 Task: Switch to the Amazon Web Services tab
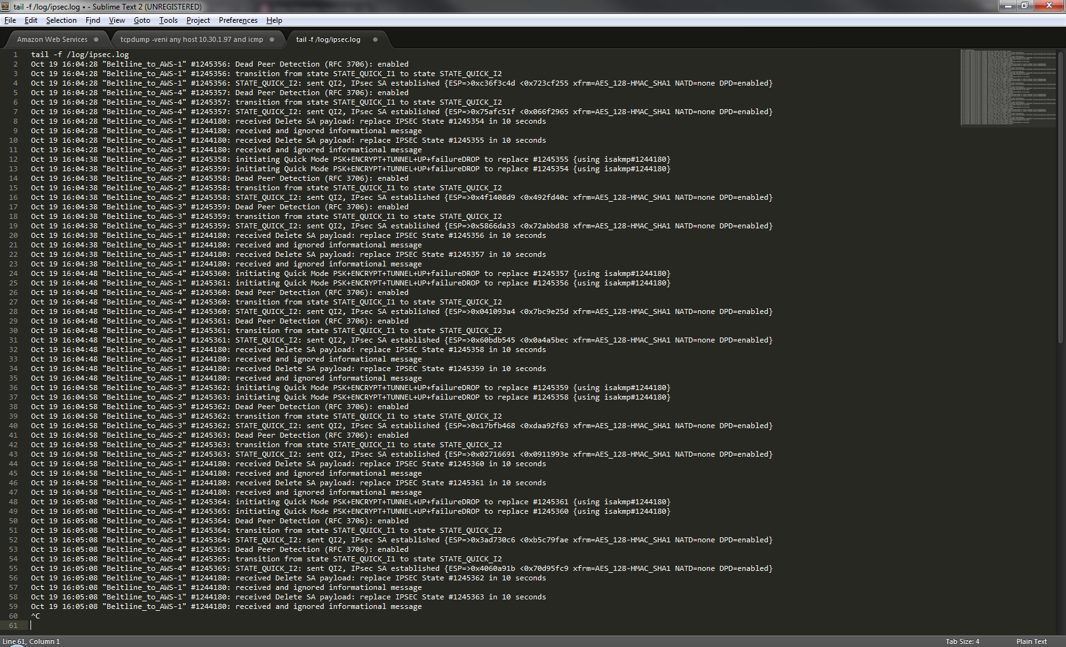point(52,39)
